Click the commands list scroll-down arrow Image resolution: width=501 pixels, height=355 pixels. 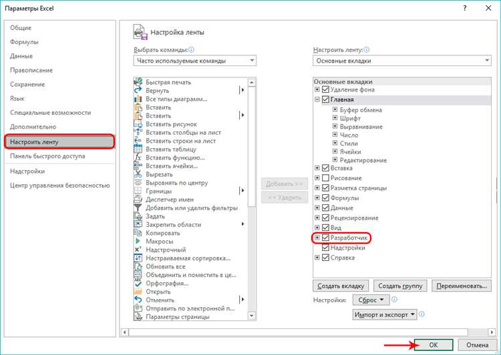pos(252,316)
